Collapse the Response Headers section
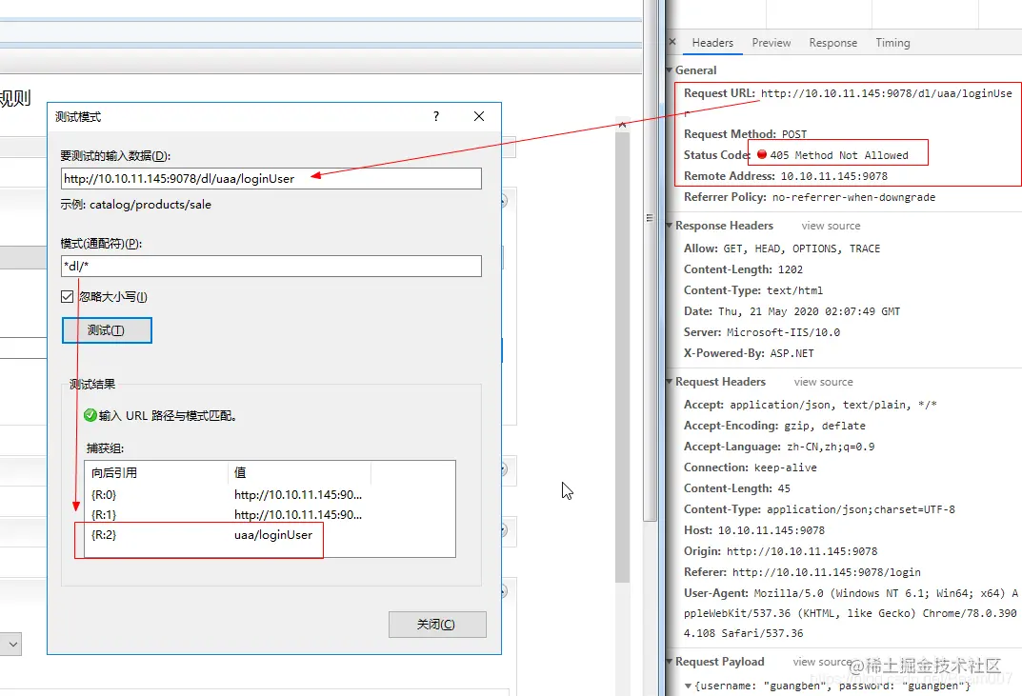Viewport: 1022px width, 696px height. click(x=670, y=226)
